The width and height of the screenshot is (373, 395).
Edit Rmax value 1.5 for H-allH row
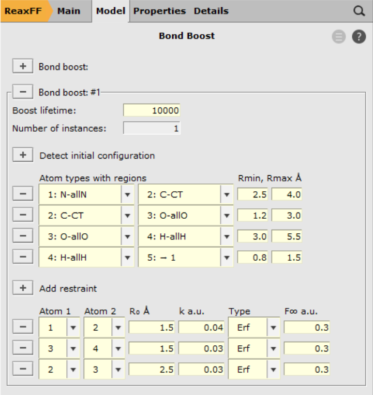[287, 257]
